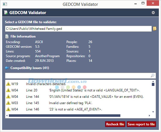Click Date created value '29 JUN 2013'
This screenshot has height=132, width=161.
pos(44,61)
